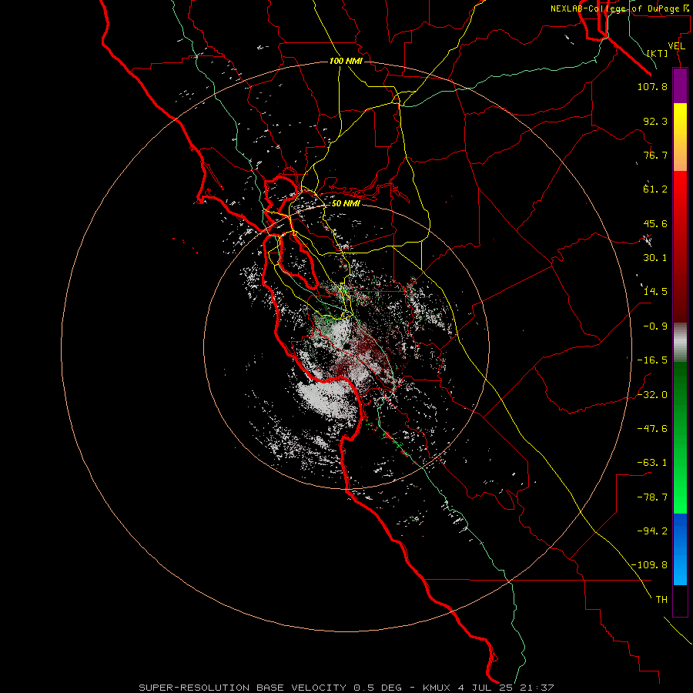
Task: Click the -109.8 velocity scale value
Action: click(649, 565)
